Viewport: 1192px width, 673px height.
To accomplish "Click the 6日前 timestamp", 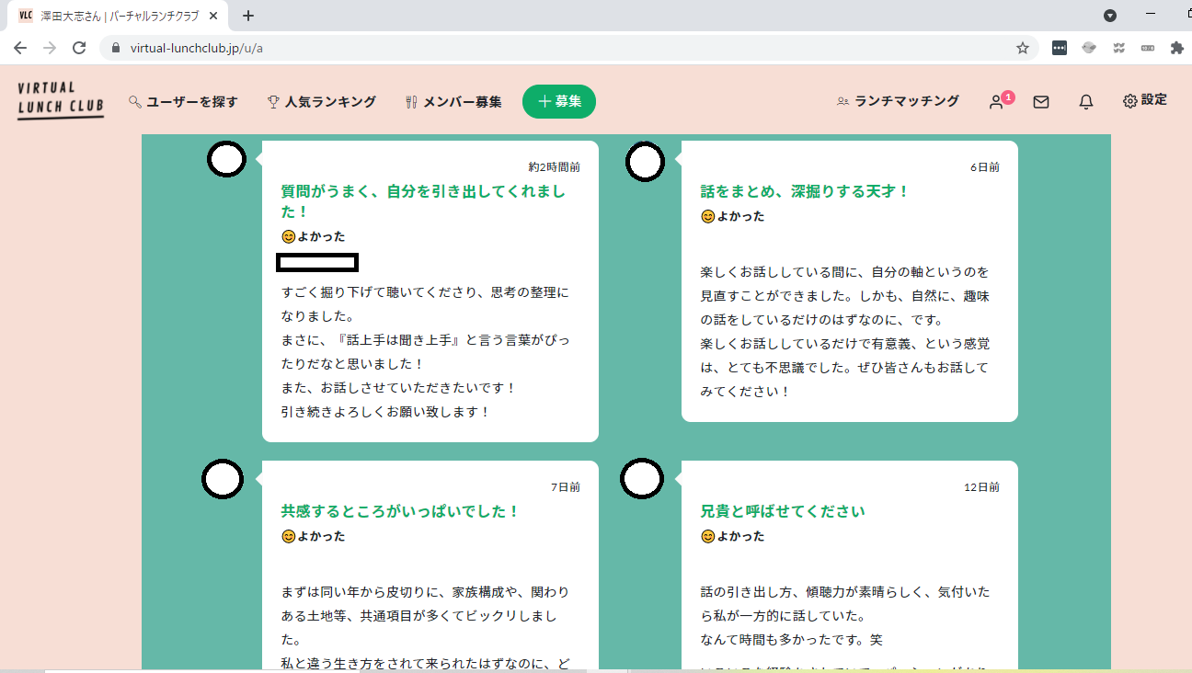I will [985, 167].
